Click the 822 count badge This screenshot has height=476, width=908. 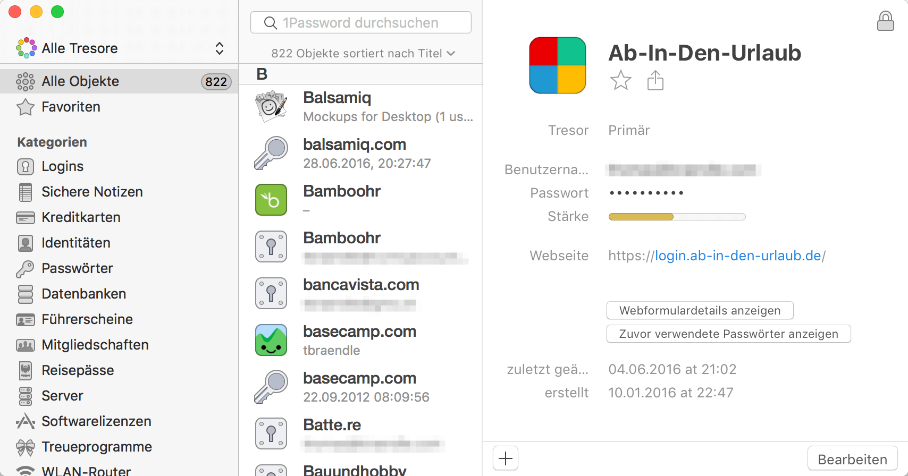tap(216, 81)
